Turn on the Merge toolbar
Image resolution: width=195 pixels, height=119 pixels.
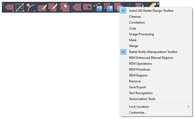click(156, 46)
